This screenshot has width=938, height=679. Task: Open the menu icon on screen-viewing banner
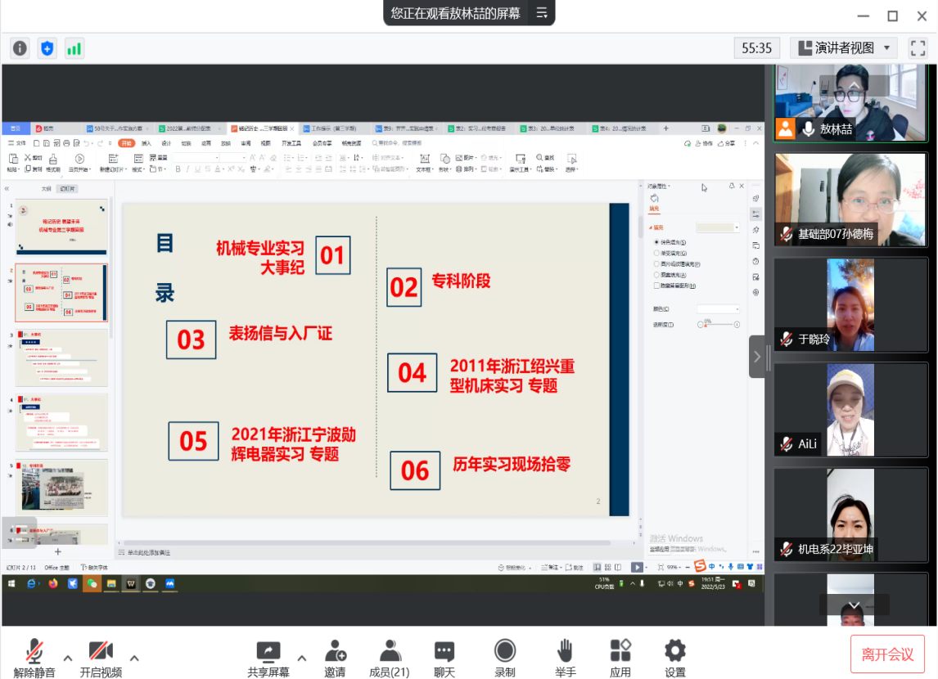541,13
